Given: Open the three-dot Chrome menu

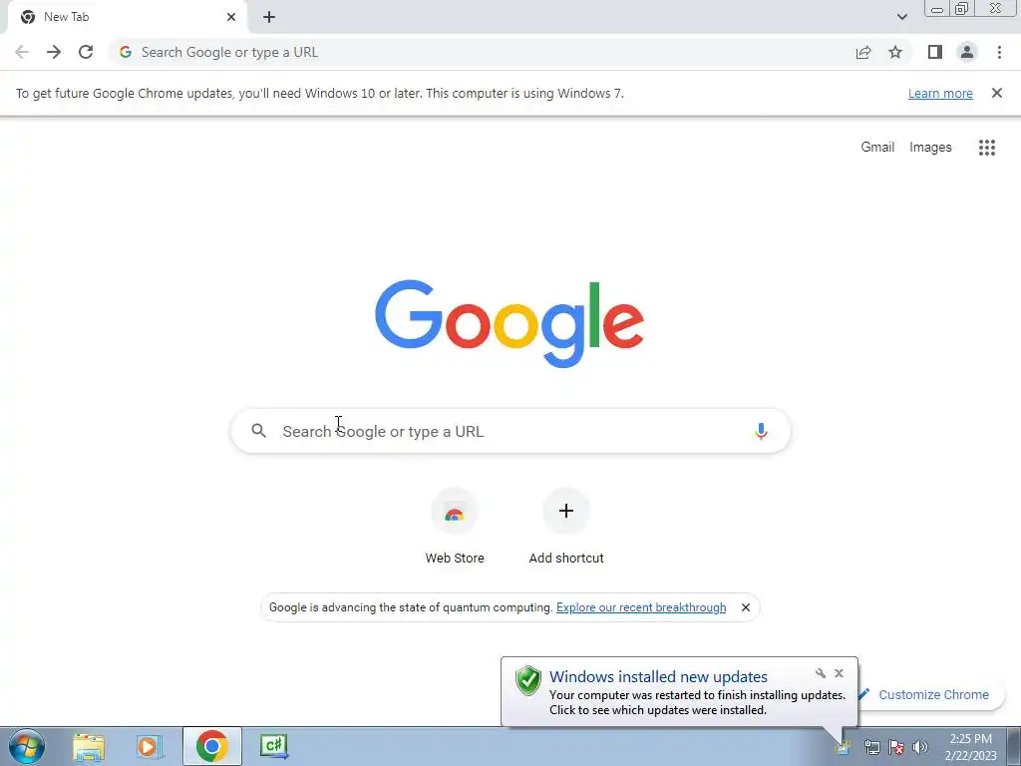Looking at the screenshot, I should (x=999, y=52).
